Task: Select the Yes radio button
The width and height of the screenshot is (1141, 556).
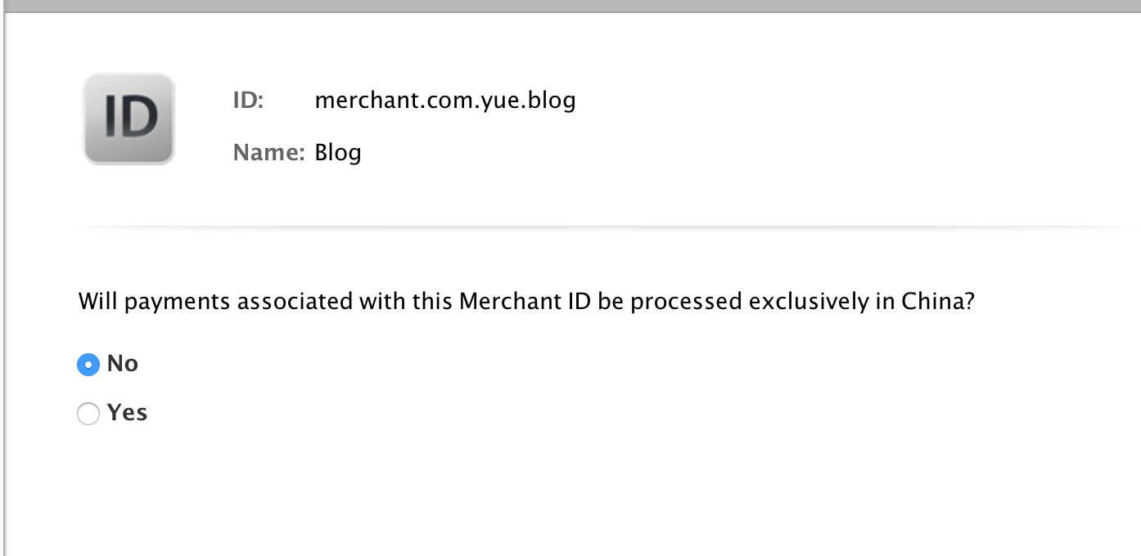Action: point(88,414)
